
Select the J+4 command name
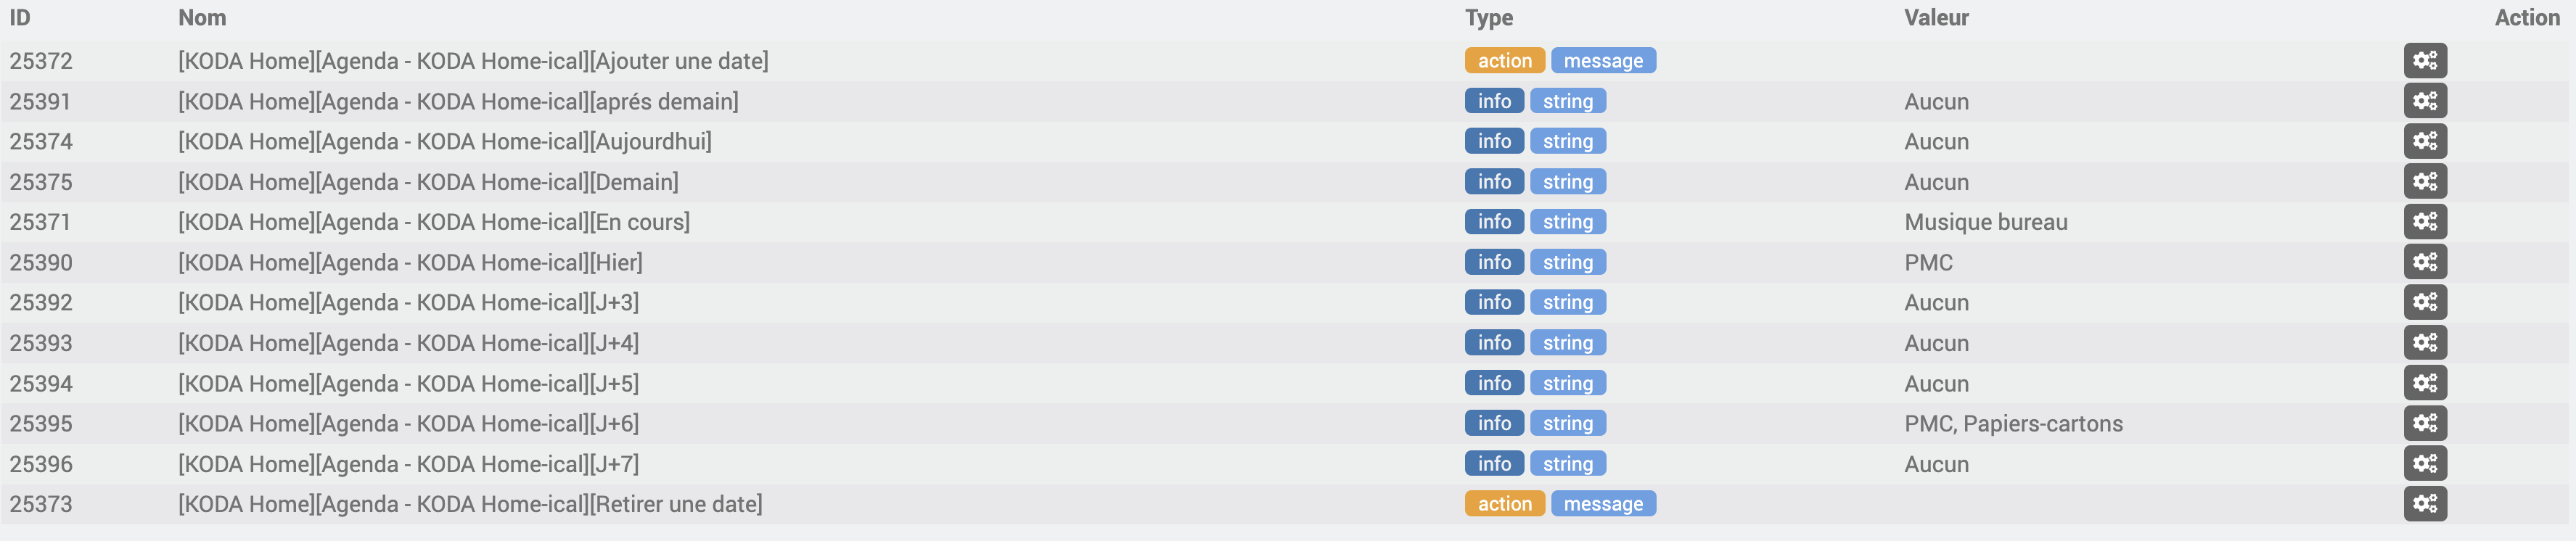click(x=408, y=343)
